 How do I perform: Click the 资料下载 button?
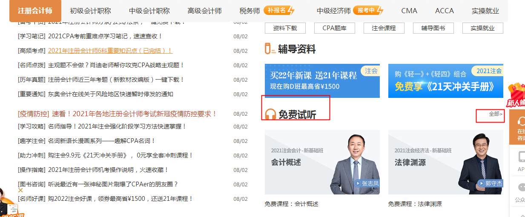pos(285,28)
